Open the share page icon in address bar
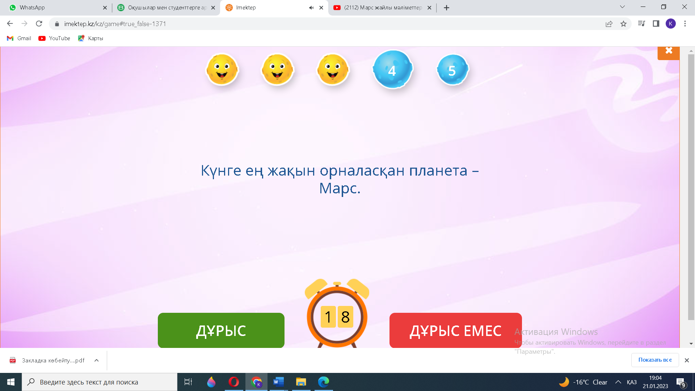The image size is (695, 391). (x=609, y=24)
